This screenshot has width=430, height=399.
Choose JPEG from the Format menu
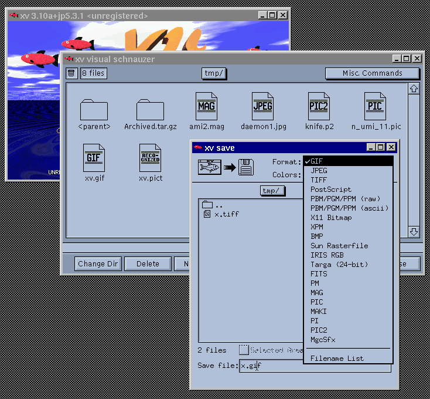pos(349,171)
